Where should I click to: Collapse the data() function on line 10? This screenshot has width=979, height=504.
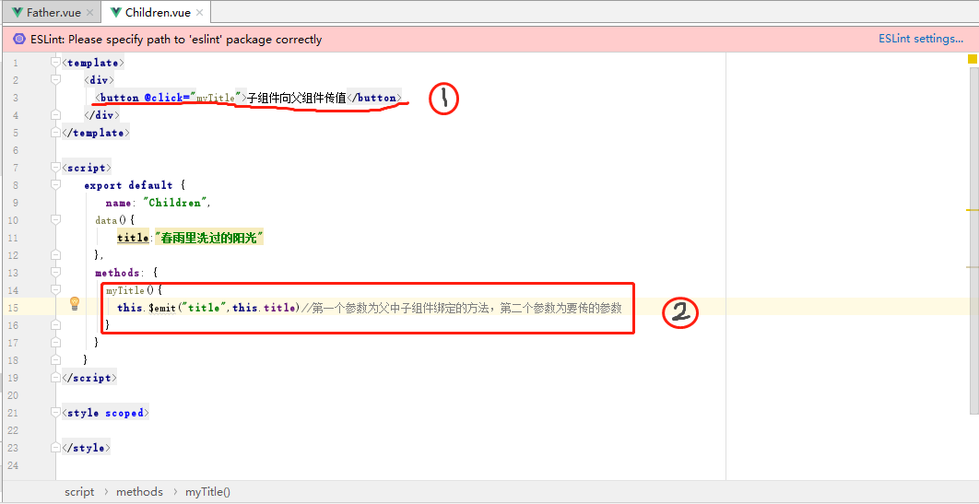click(55, 219)
